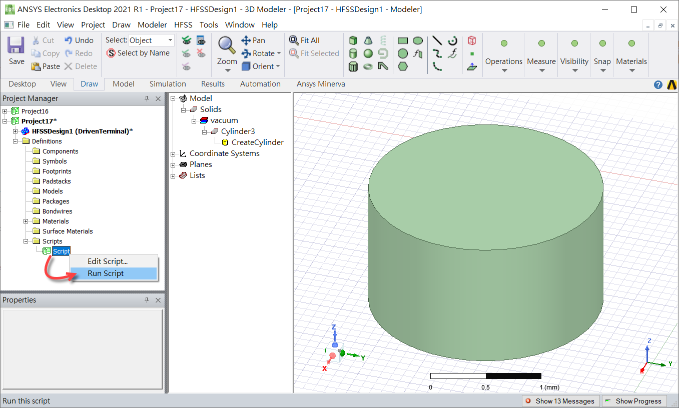Draw a box solid
The height and width of the screenshot is (408, 679).
(353, 40)
